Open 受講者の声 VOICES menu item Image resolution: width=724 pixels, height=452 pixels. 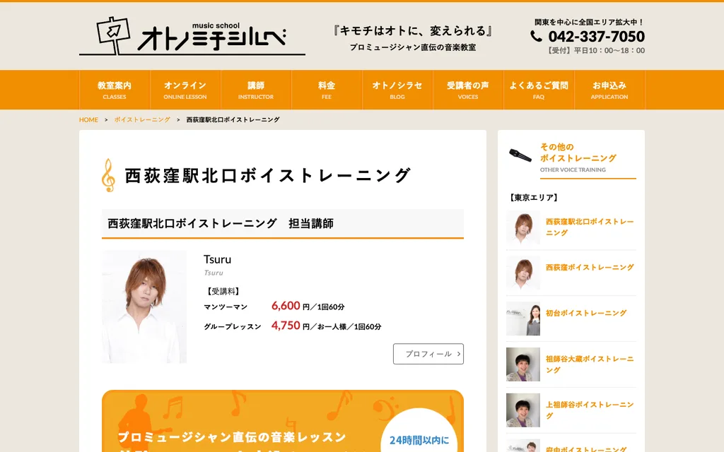click(x=468, y=90)
